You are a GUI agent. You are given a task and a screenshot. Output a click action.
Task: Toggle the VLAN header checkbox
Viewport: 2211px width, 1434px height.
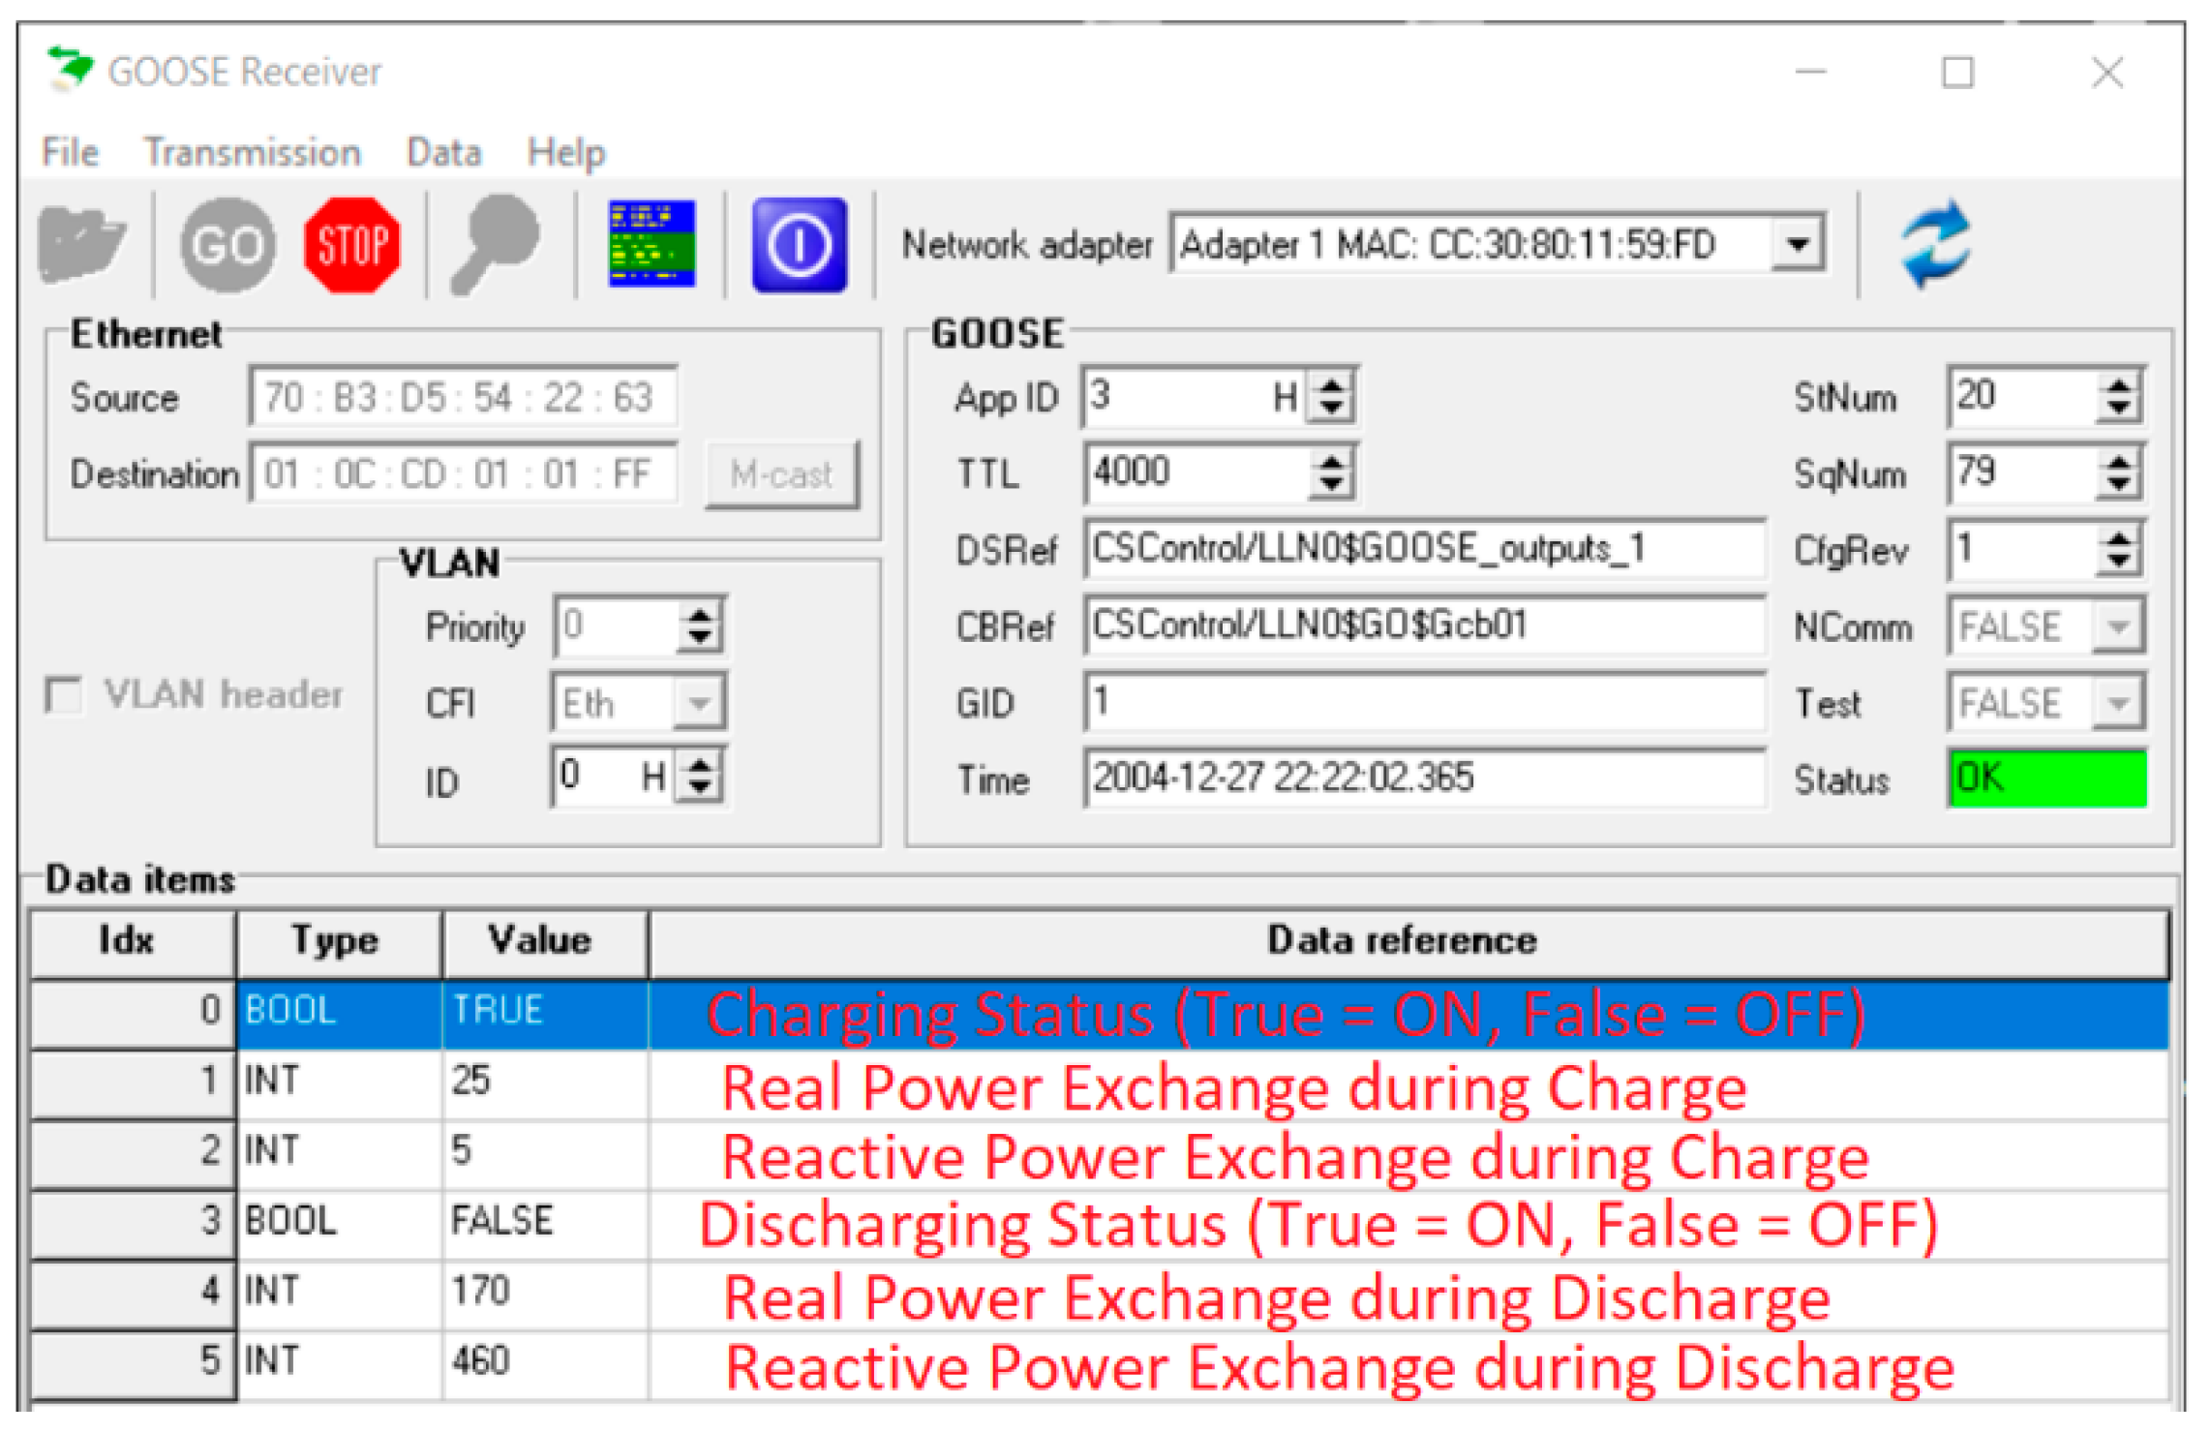pyautogui.click(x=64, y=695)
